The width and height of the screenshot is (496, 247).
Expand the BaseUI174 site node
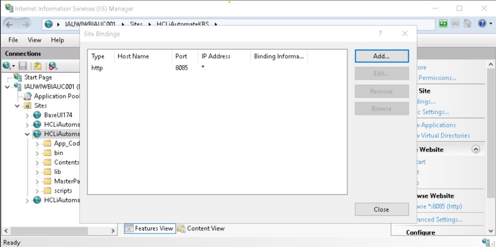pyautogui.click(x=28, y=115)
